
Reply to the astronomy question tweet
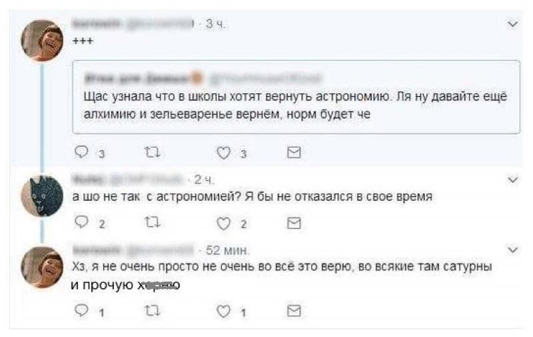(80, 224)
